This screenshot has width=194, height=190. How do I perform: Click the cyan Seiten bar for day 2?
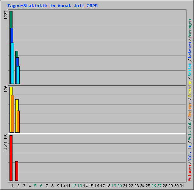point(18,75)
